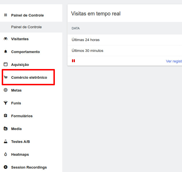Image resolution: width=182 pixels, height=172 pixels.
Task: Select the droplet icon for Heatmaps
Action: pos(5,154)
